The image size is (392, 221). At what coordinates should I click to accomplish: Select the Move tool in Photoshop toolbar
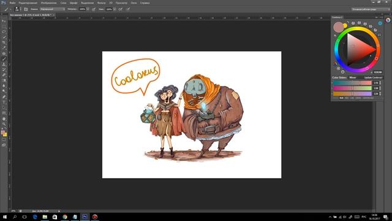pyautogui.click(x=4, y=21)
